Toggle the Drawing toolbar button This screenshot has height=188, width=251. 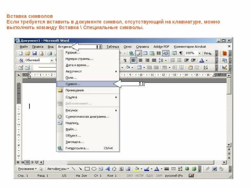(x=166, y=53)
